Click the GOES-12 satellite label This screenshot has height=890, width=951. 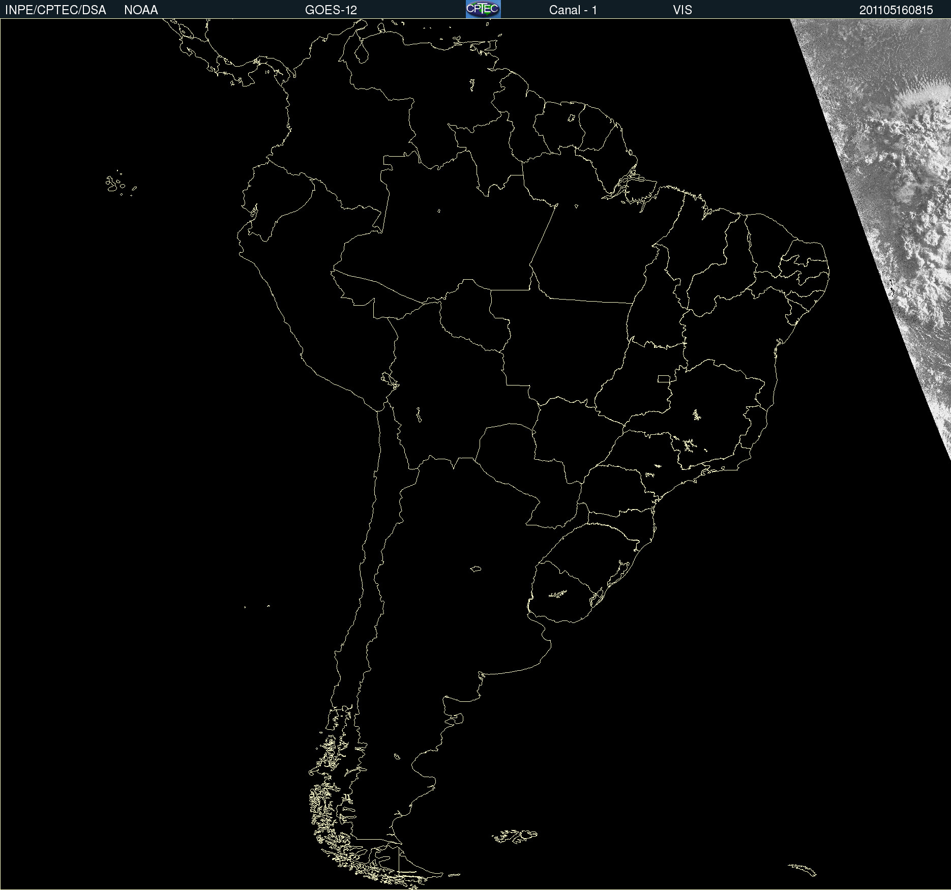coord(331,10)
